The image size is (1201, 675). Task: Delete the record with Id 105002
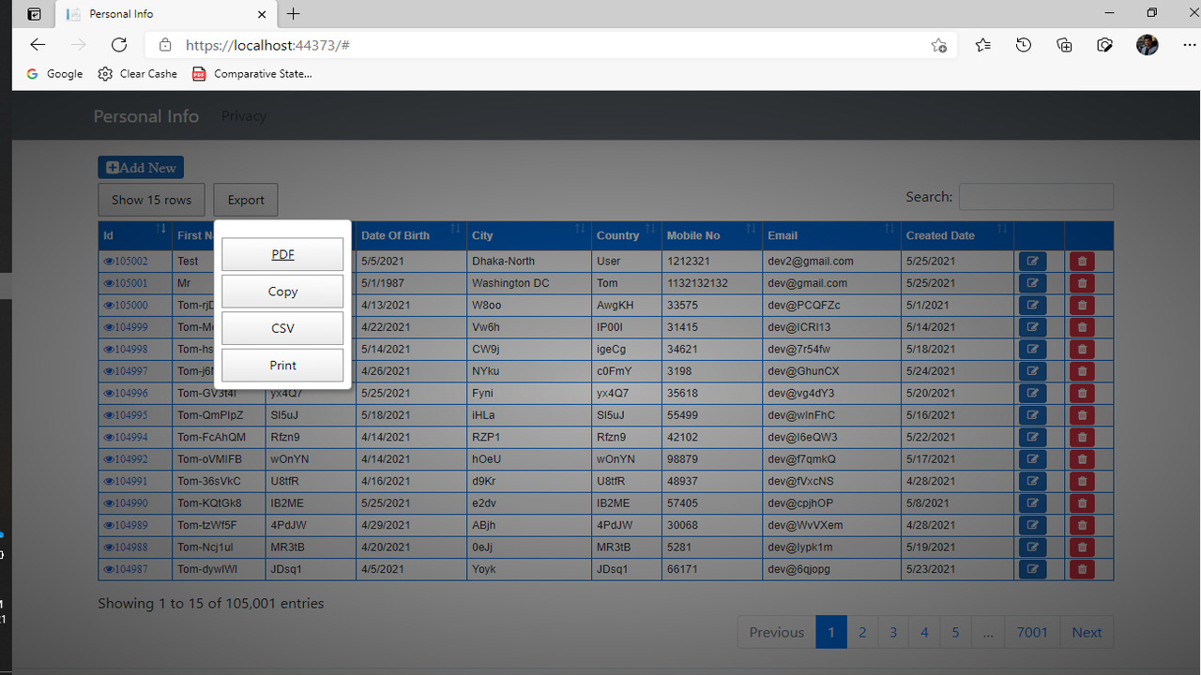tap(1081, 261)
